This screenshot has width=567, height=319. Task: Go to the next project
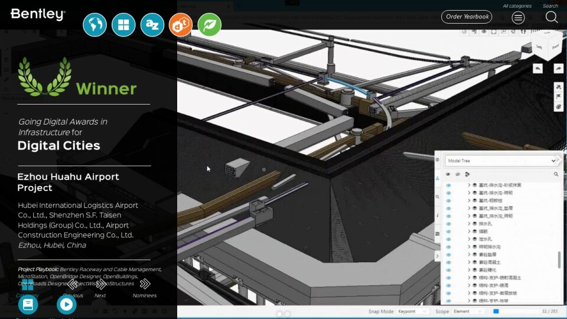(x=100, y=284)
